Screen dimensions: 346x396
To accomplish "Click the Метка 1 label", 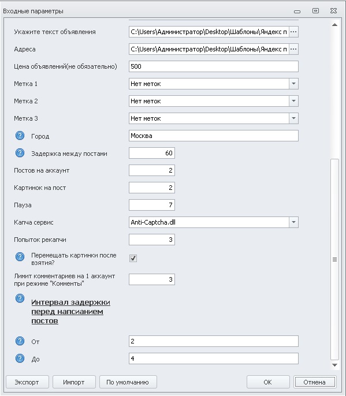I will (x=25, y=84).
